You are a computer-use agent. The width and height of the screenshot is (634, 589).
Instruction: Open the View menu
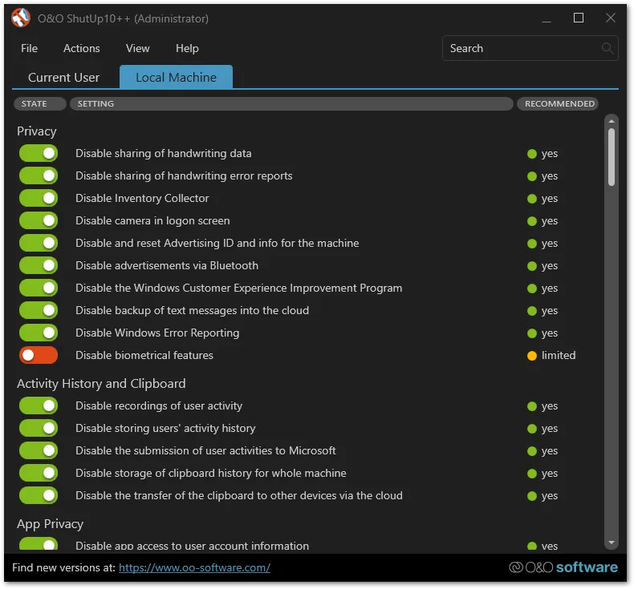tap(137, 48)
